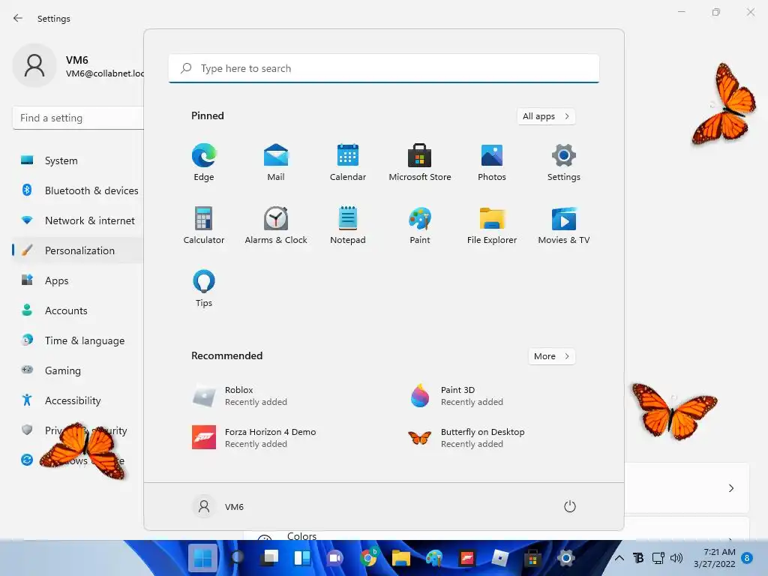This screenshot has width=768, height=576.
Task: Open Task View on taskbar
Action: coord(269,558)
